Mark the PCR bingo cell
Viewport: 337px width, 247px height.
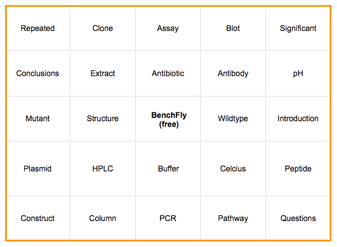point(168,218)
